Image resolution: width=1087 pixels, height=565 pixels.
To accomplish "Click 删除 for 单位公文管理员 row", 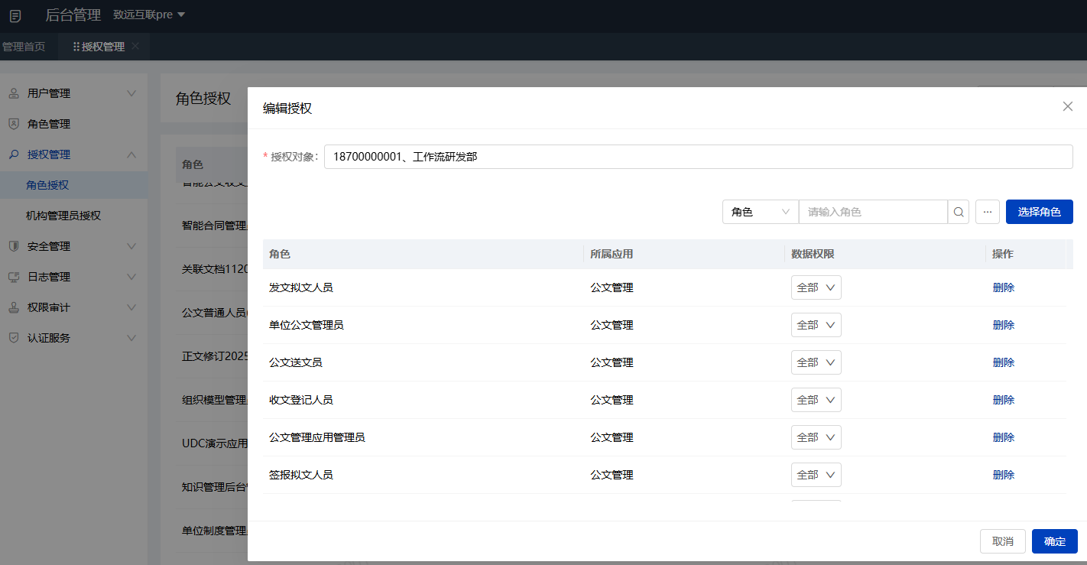I will click(x=1003, y=325).
